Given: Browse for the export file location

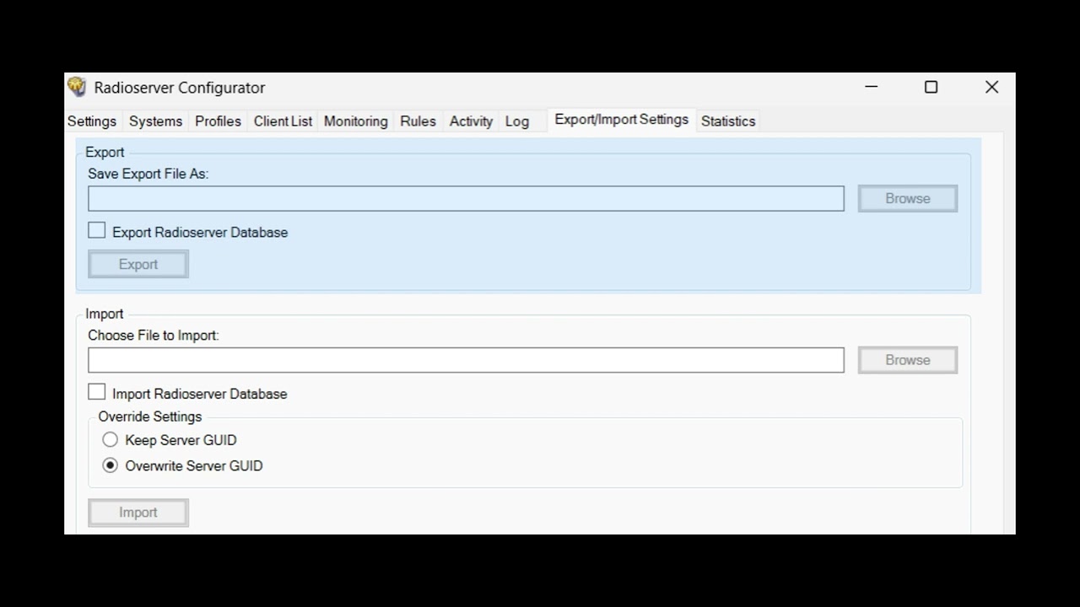Looking at the screenshot, I should tap(908, 199).
